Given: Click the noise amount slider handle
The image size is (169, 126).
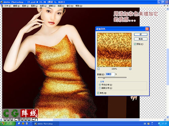Looking at the screenshot, I should pos(104,78).
